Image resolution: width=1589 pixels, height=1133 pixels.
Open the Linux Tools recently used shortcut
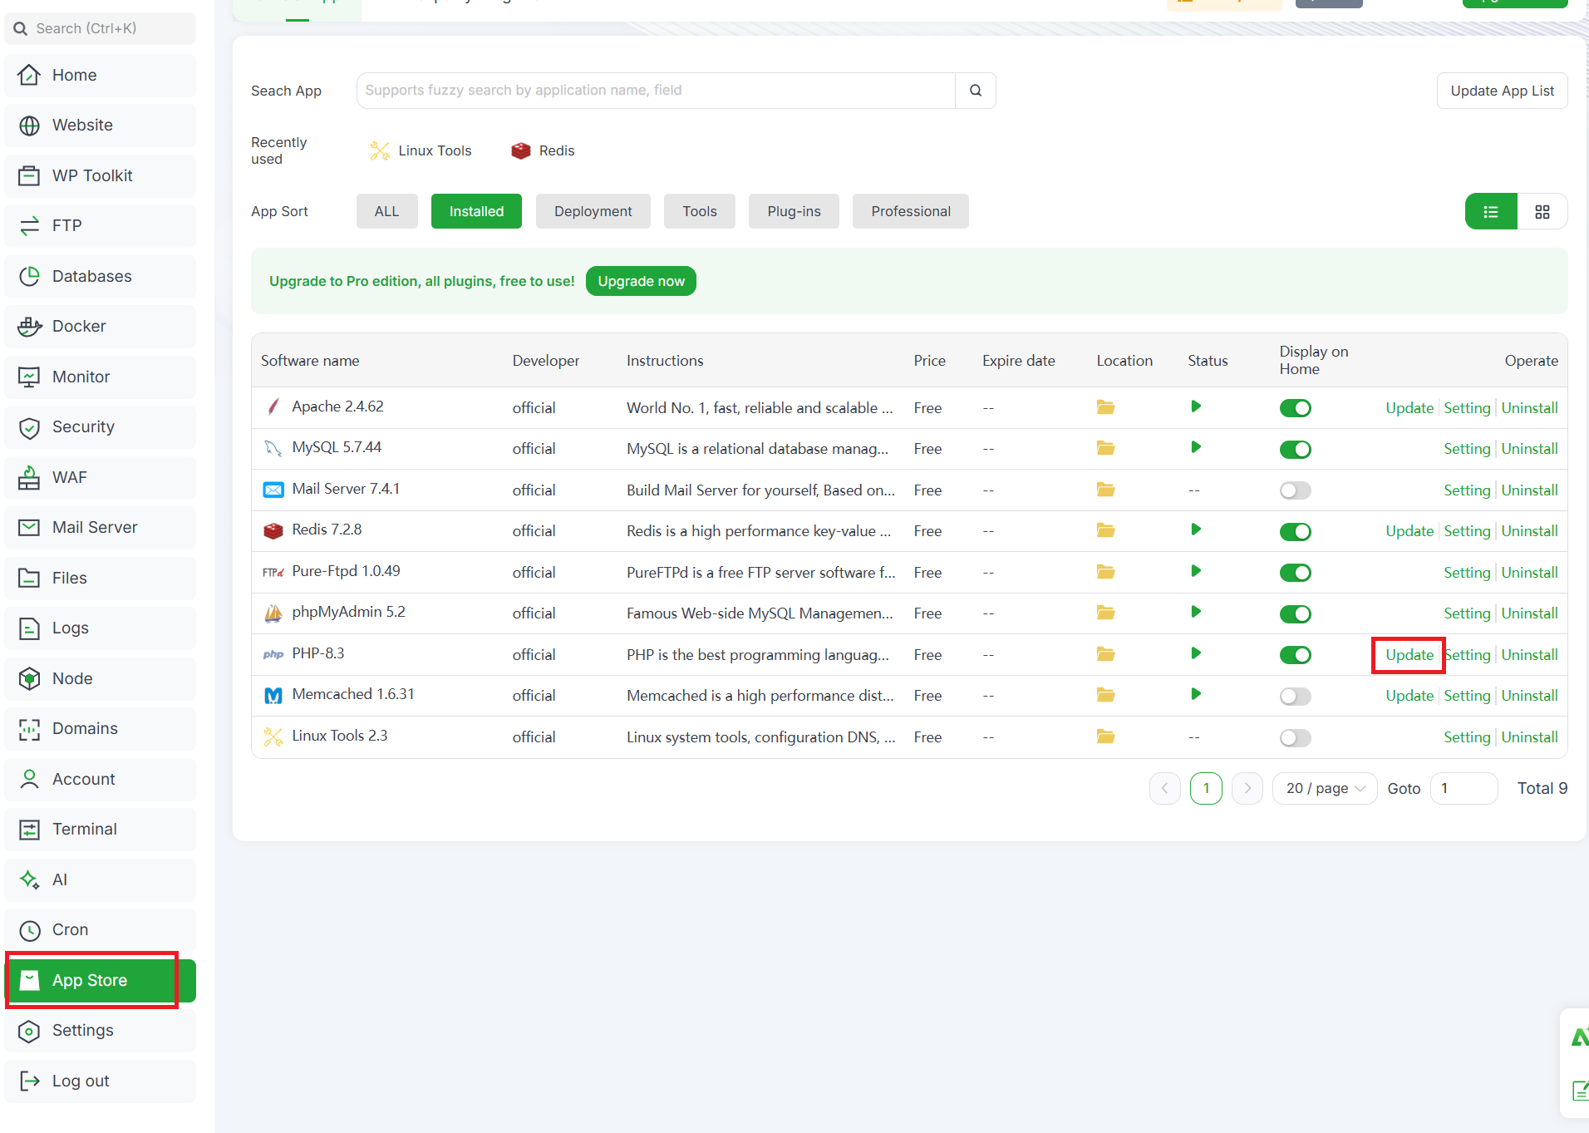(x=421, y=150)
